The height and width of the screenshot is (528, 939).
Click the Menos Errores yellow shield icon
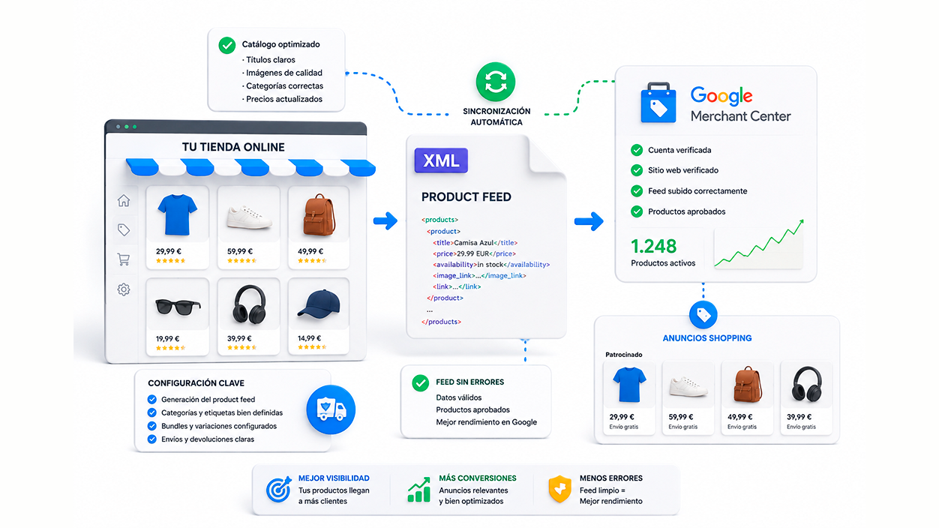tap(559, 489)
